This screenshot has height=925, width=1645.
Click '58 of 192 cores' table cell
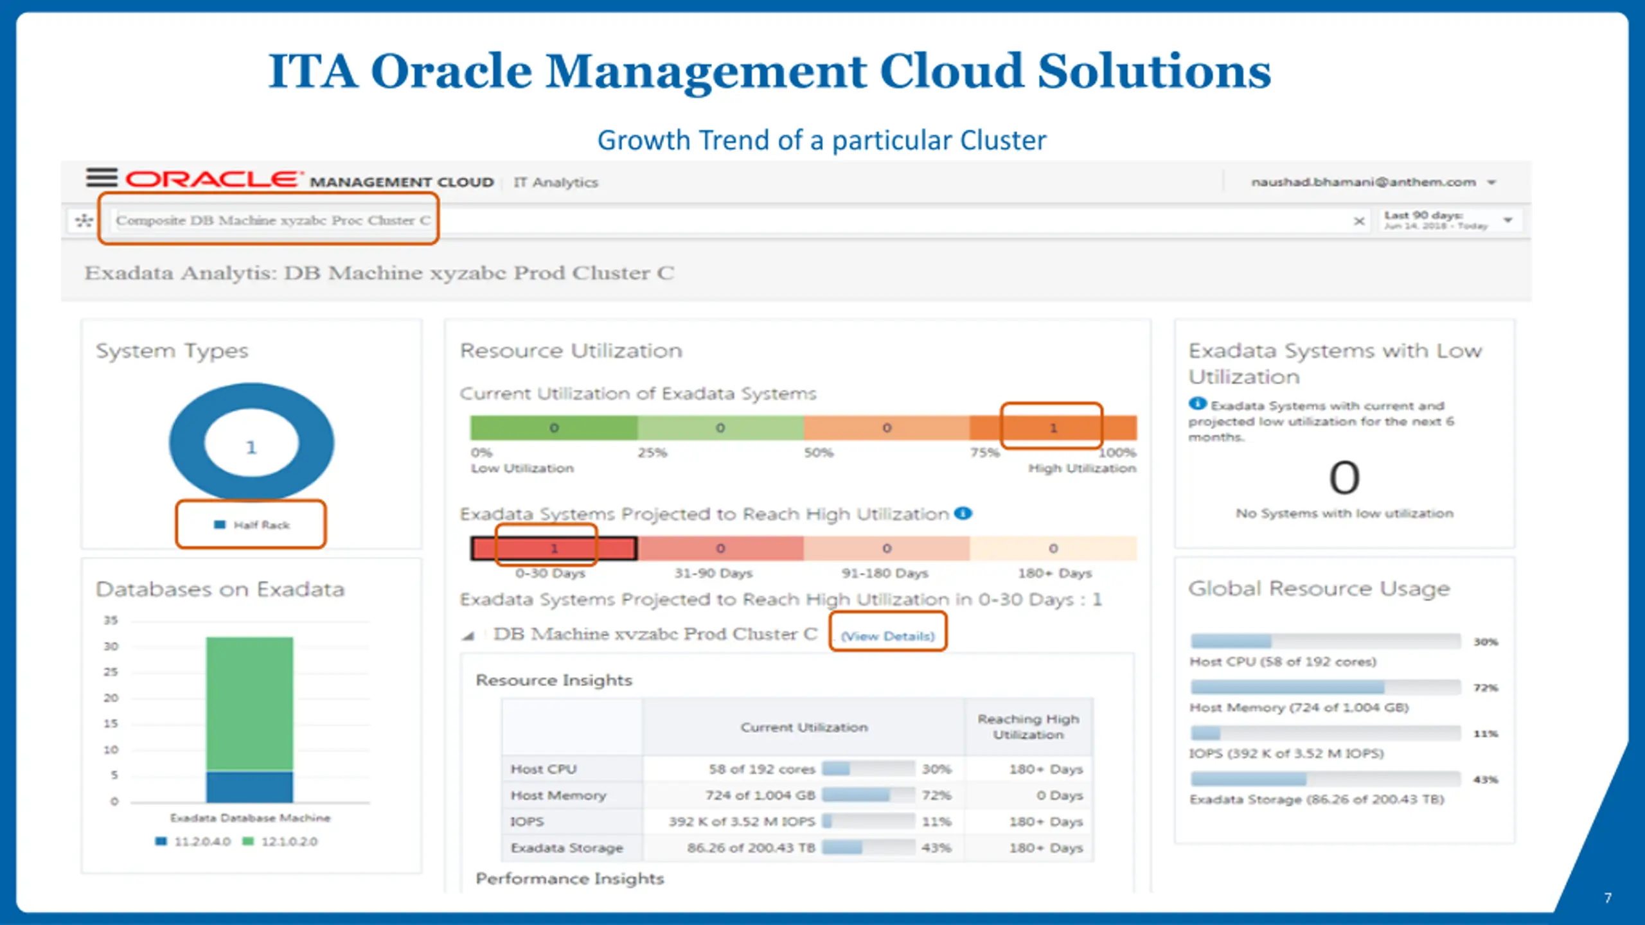[x=761, y=769]
